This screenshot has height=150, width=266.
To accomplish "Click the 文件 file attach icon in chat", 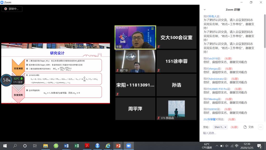I will tap(249, 127).
